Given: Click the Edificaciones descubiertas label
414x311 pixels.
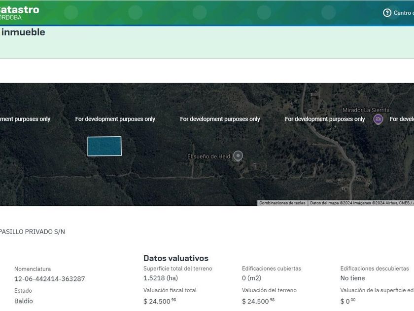Looking at the screenshot, I should pyautogui.click(x=375, y=269).
